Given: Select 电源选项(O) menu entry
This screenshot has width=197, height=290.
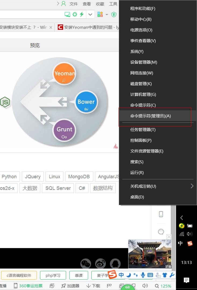Looking at the screenshot, I should pyautogui.click(x=158, y=30).
